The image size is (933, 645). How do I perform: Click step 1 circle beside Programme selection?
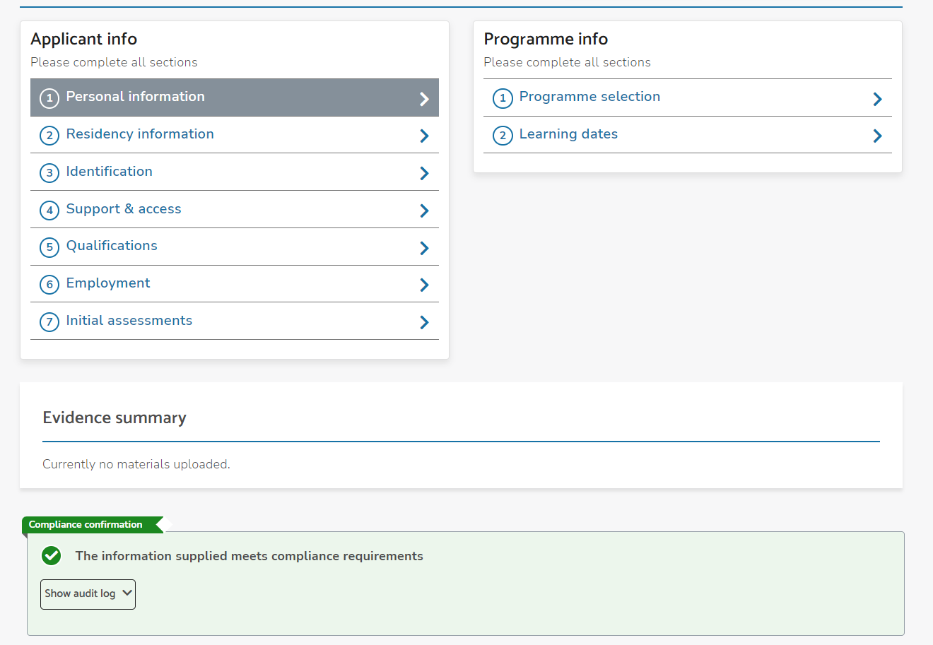pyautogui.click(x=503, y=98)
